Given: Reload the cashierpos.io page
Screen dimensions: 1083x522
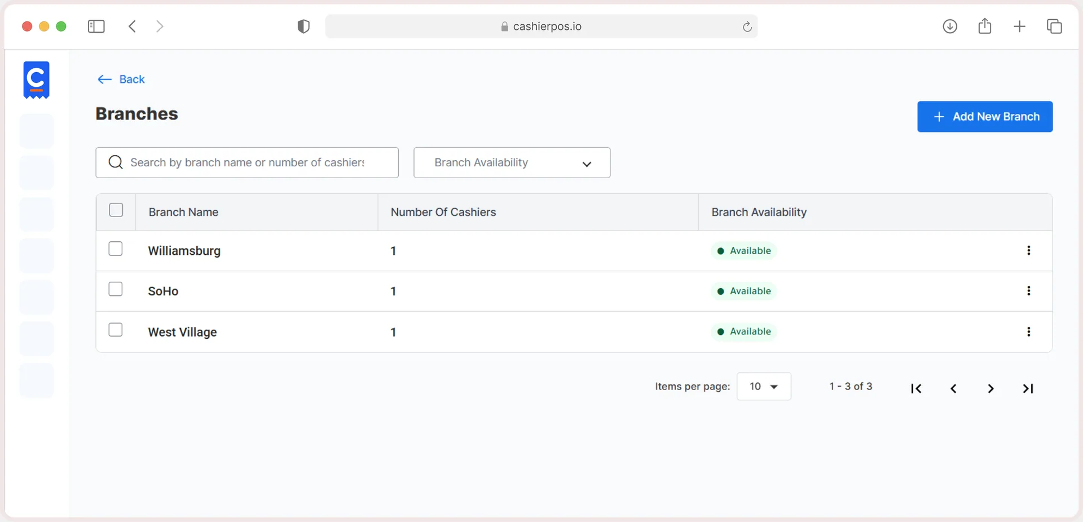Looking at the screenshot, I should point(747,26).
